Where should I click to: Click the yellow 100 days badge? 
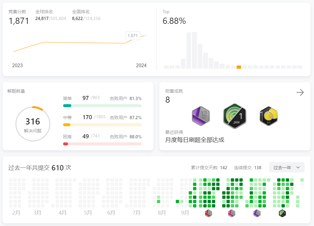pyautogui.click(x=269, y=116)
